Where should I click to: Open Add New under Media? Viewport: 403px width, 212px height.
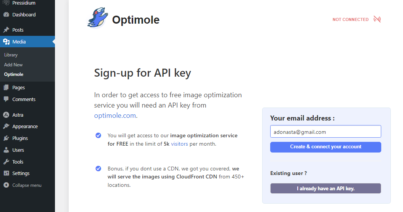[13, 65]
